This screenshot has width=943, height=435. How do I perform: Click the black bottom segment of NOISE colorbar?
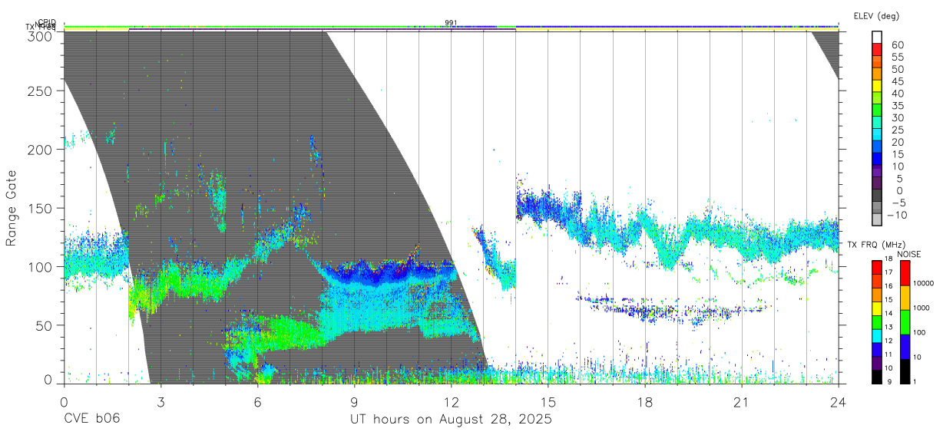point(905,371)
